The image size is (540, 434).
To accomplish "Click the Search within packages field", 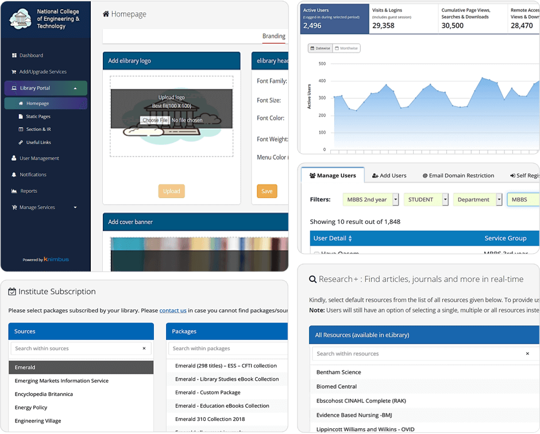I will coord(227,348).
